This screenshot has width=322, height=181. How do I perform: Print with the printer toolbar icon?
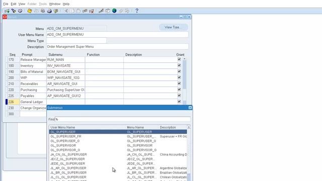(49, 11)
